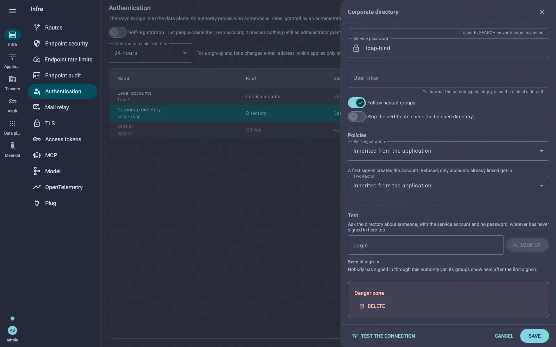
Task: Toggle the Self-registration switch
Action: tap(118, 32)
